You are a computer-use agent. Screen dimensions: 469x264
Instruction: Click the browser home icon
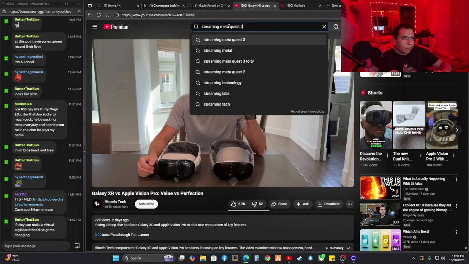pos(107,15)
